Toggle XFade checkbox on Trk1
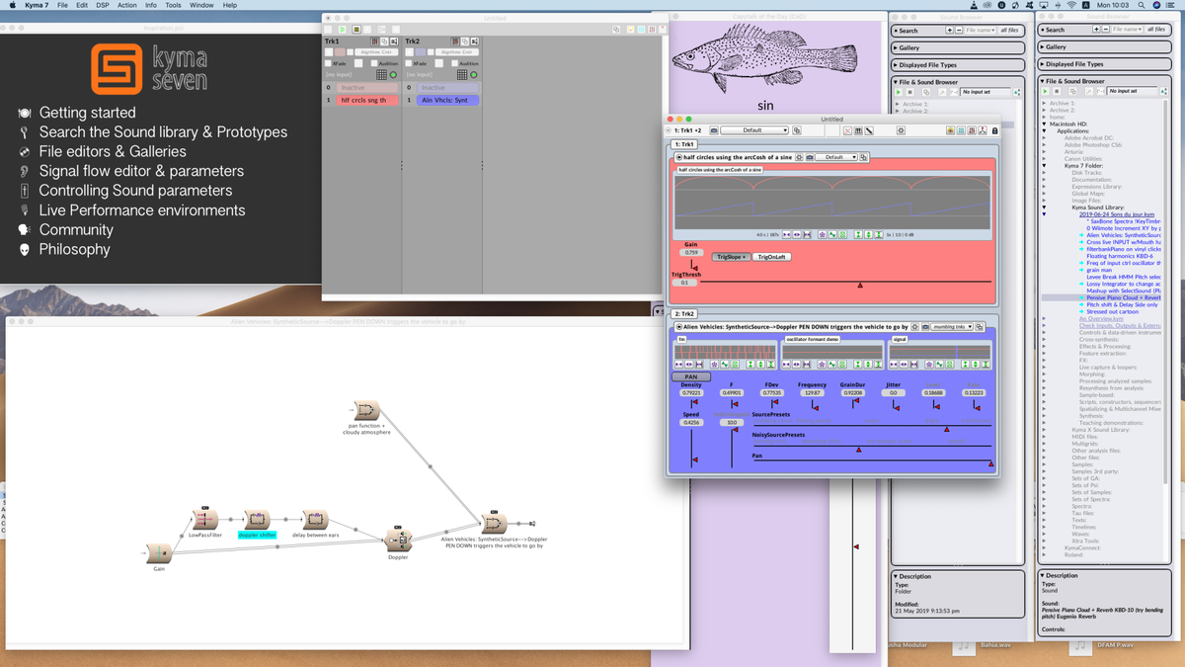 click(328, 63)
